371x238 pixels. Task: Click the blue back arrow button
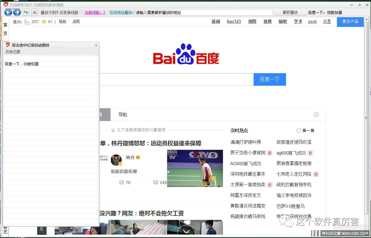click(x=8, y=12)
